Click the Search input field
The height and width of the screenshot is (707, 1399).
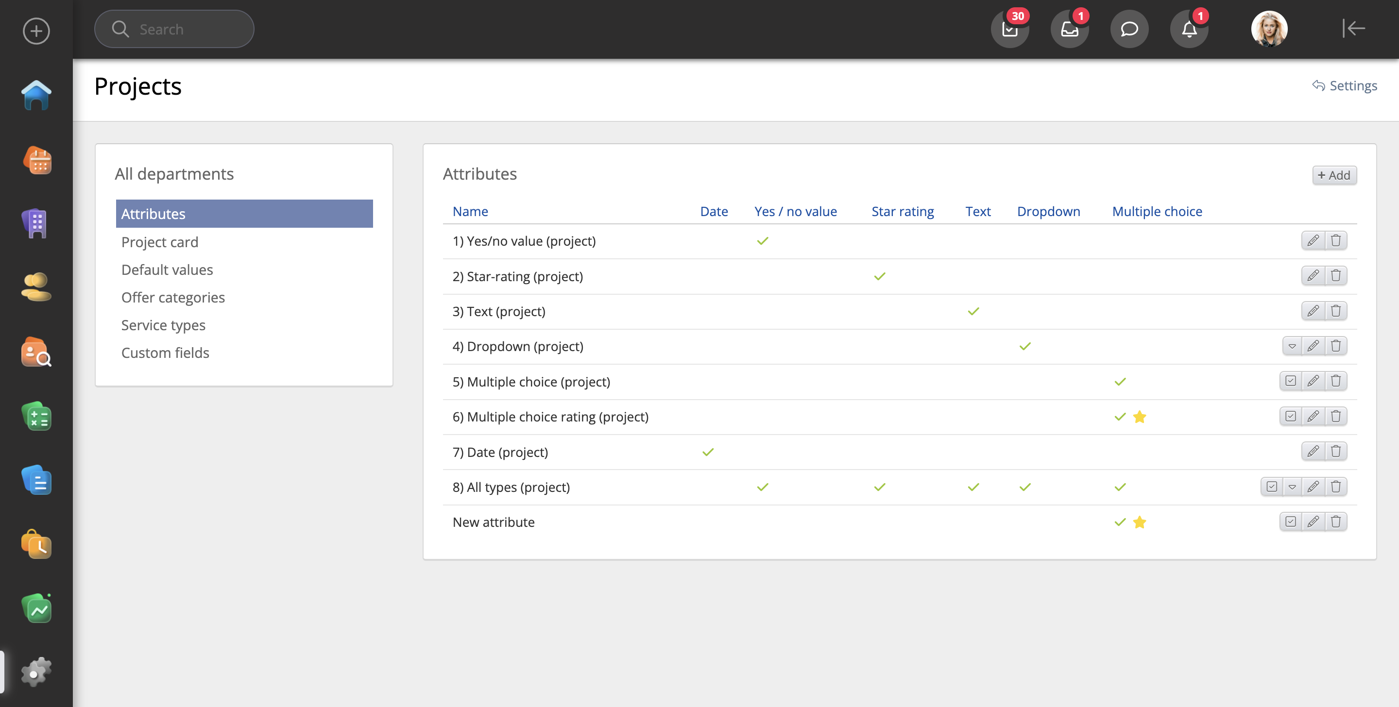point(174,29)
